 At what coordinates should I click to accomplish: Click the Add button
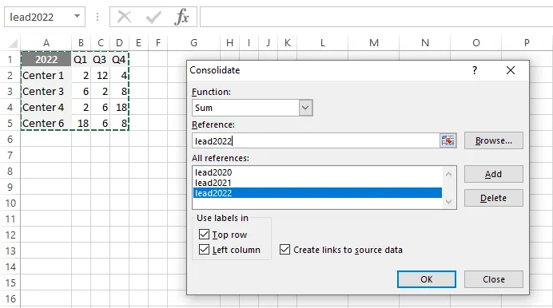pyautogui.click(x=493, y=174)
